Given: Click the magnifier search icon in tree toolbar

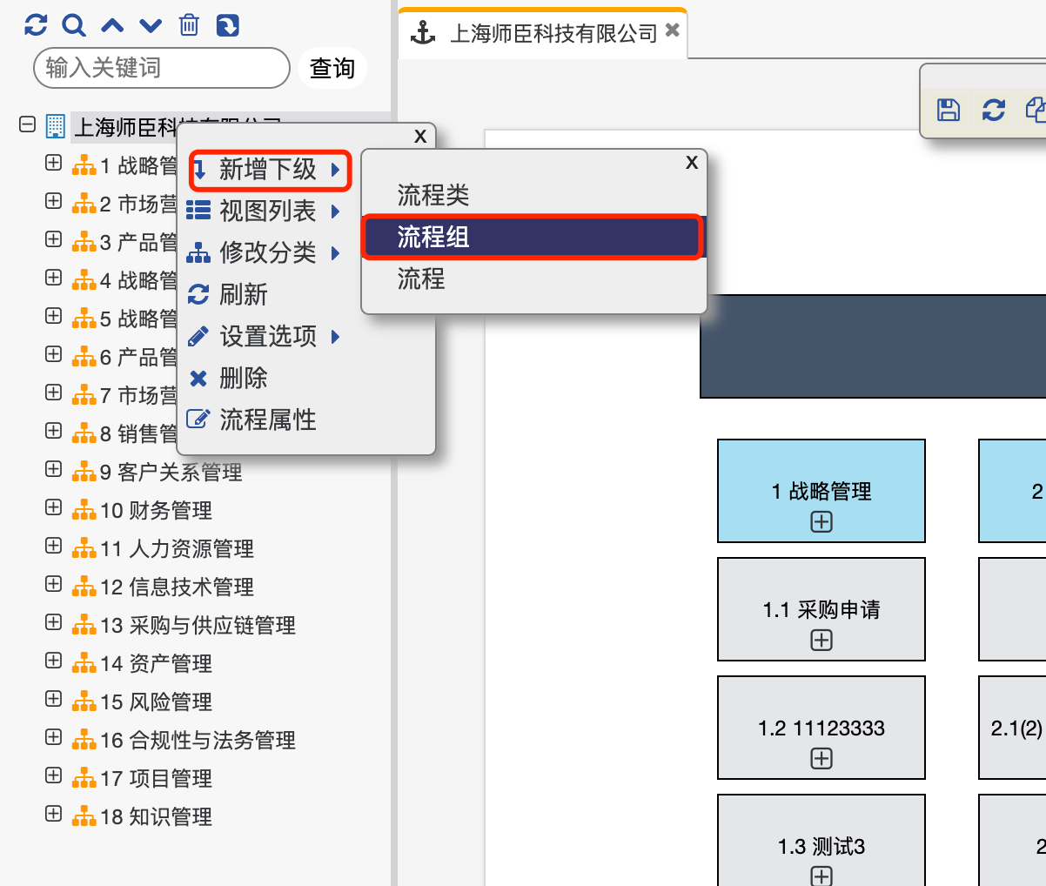Looking at the screenshot, I should pos(74,25).
